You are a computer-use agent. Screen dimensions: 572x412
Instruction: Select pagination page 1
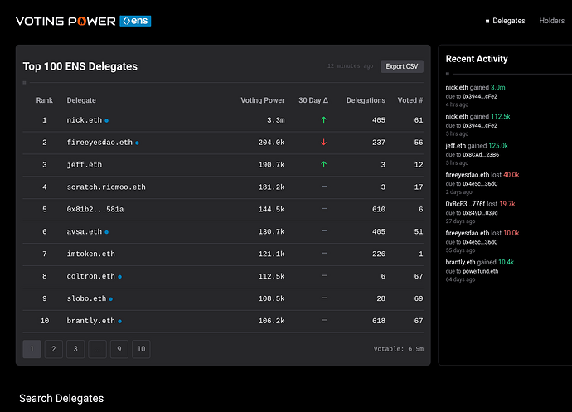pyautogui.click(x=32, y=349)
